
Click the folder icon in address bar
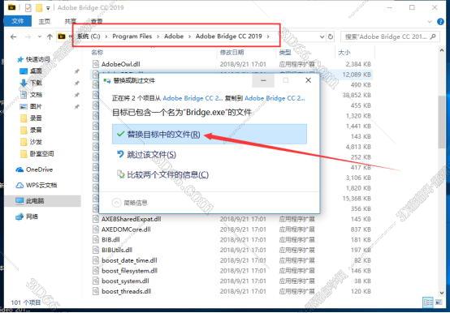[x=62, y=36]
